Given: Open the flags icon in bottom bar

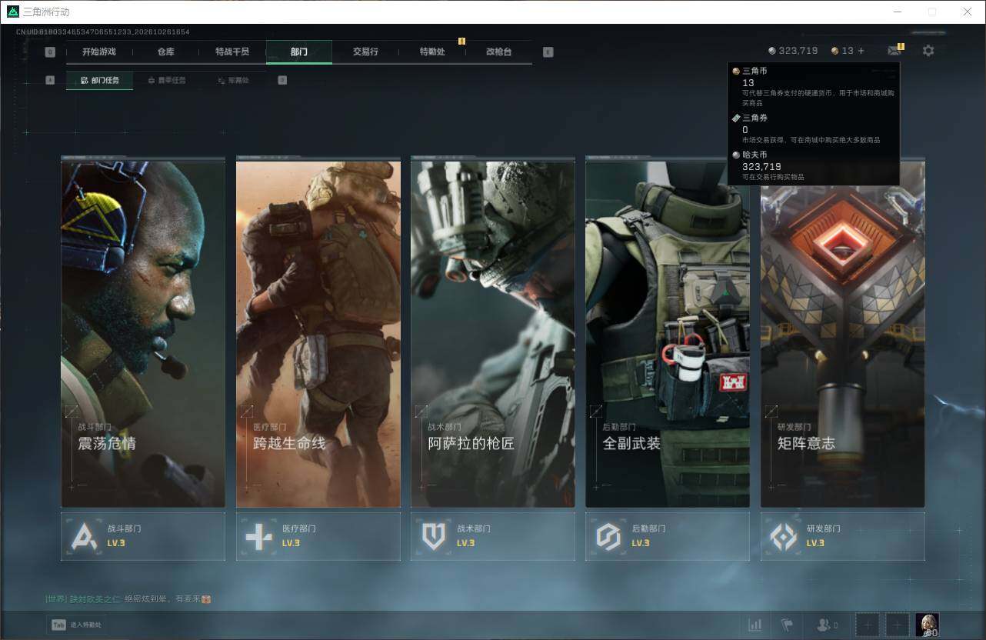Looking at the screenshot, I should pyautogui.click(x=786, y=625).
